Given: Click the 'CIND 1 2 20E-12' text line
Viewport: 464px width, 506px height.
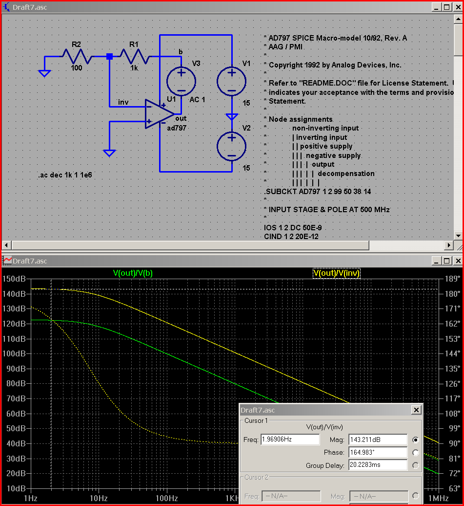Looking at the screenshot, I should (x=291, y=237).
